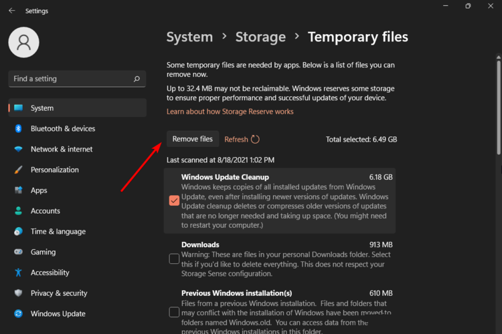This screenshot has width=502, height=334.
Task: Open the Apps sidebar icon
Action: pyautogui.click(x=19, y=190)
